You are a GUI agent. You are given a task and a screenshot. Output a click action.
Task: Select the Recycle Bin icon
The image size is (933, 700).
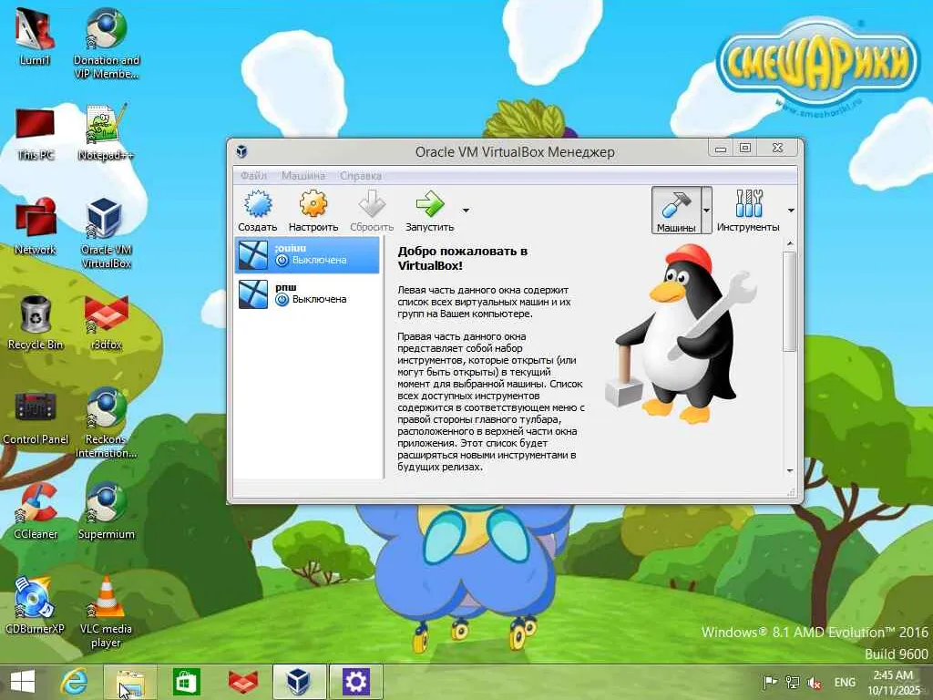[x=36, y=322]
